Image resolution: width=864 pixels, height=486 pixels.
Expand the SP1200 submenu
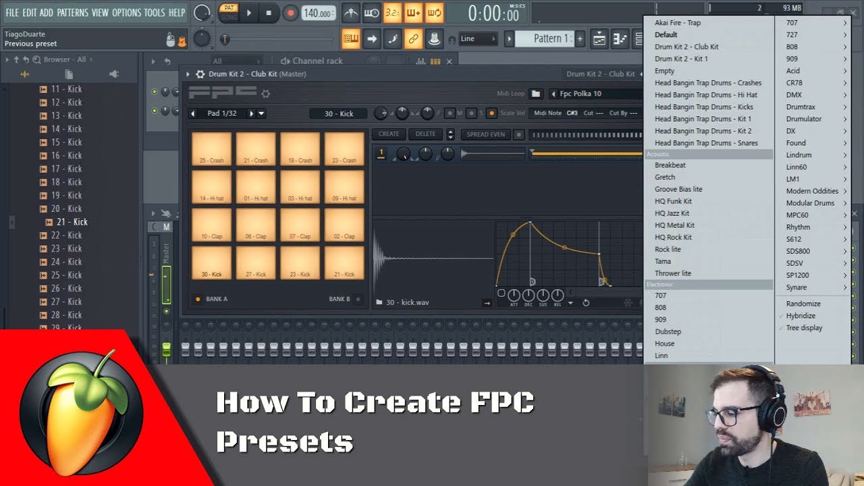pyautogui.click(x=844, y=275)
